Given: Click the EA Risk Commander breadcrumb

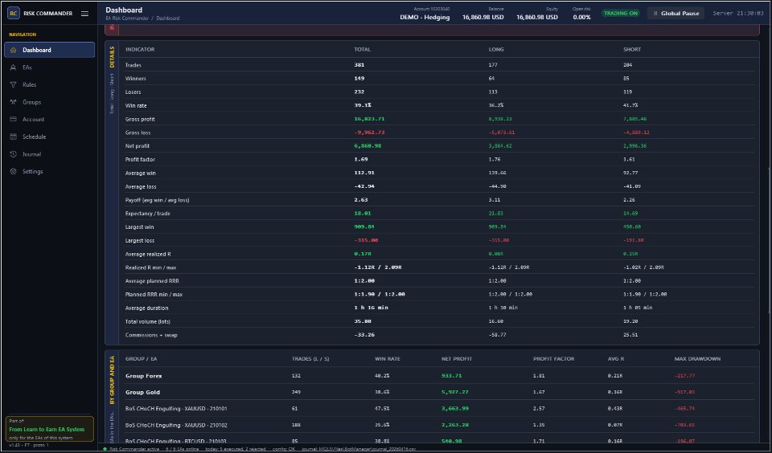Looking at the screenshot, I should [127, 18].
